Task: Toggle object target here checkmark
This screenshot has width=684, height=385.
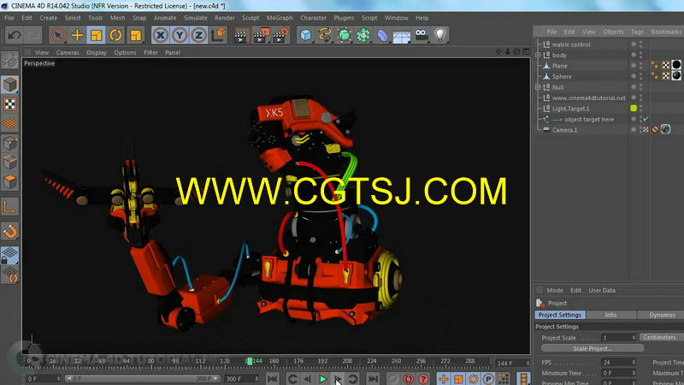Action: [x=646, y=119]
